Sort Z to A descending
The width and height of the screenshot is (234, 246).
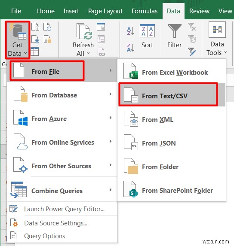click(x=131, y=48)
